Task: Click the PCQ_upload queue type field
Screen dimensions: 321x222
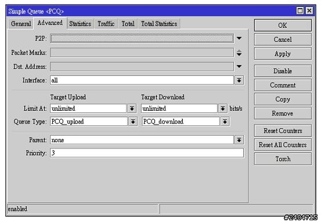Action: tap(89, 122)
